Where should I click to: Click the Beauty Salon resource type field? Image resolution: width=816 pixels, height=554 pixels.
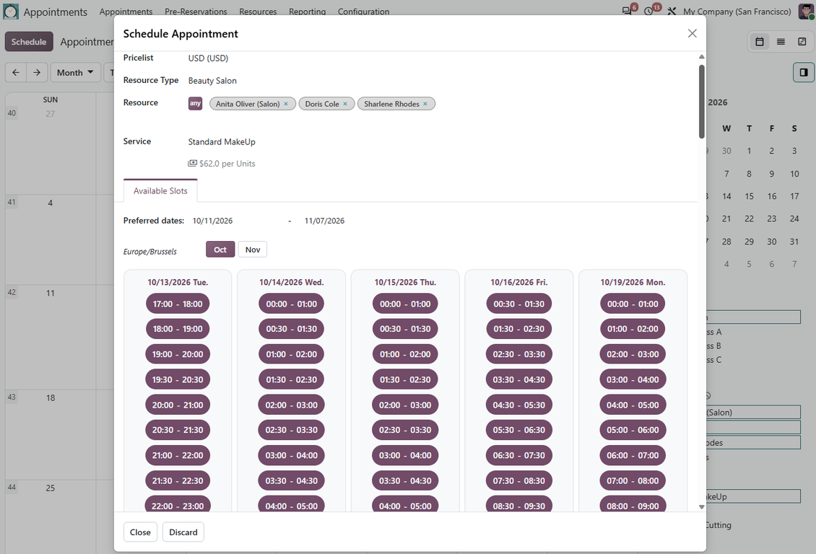212,81
